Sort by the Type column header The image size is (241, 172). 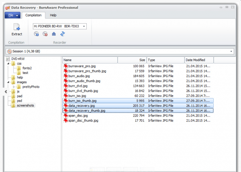click(165, 60)
